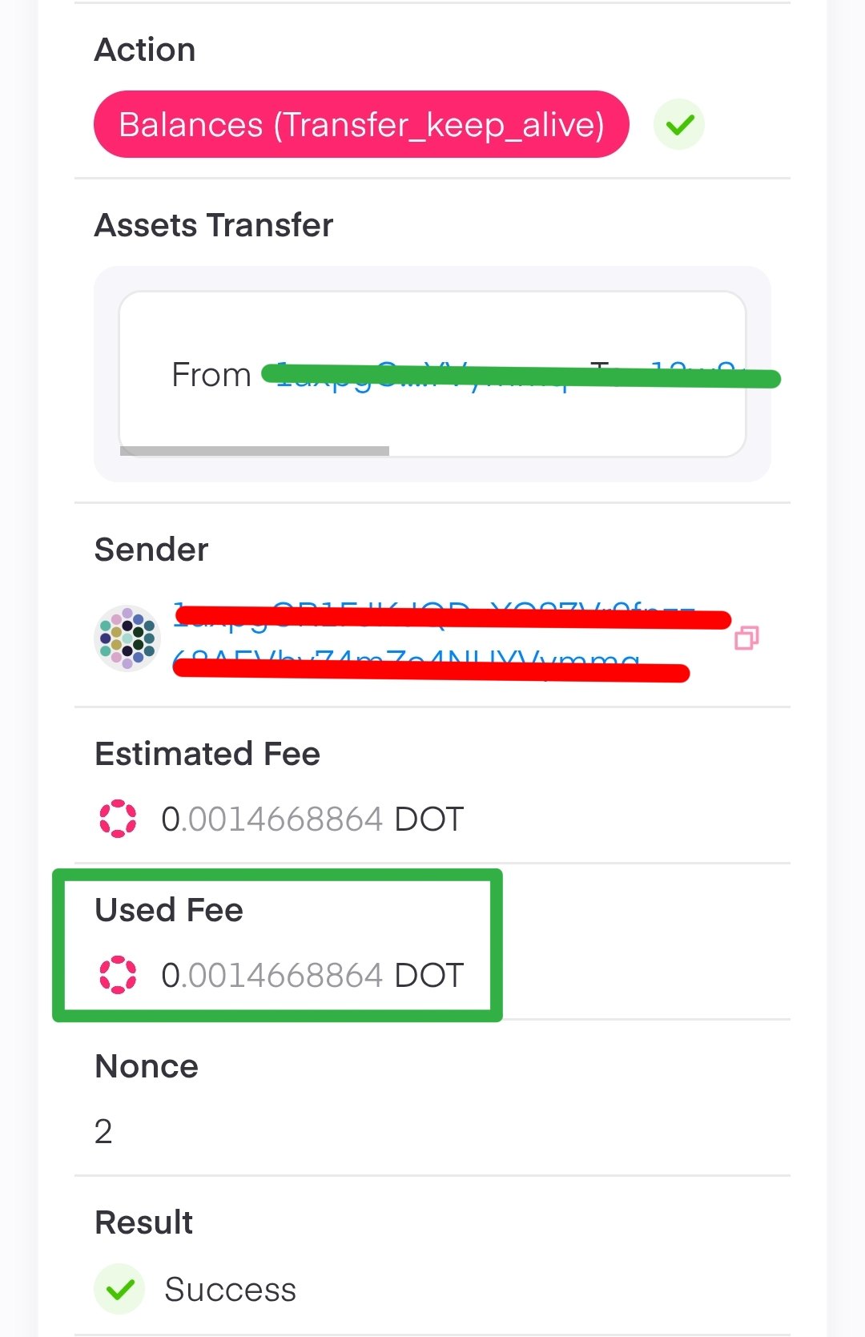This screenshot has height=1337, width=865.
Task: Click the Assets Transfer heading
Action: (x=214, y=225)
